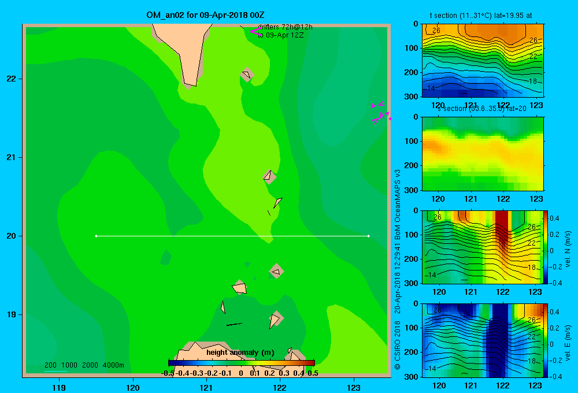Click the title 'OM_an02 for 09-Apr-2018 00Z'
The image size is (578, 393).
(x=205, y=15)
